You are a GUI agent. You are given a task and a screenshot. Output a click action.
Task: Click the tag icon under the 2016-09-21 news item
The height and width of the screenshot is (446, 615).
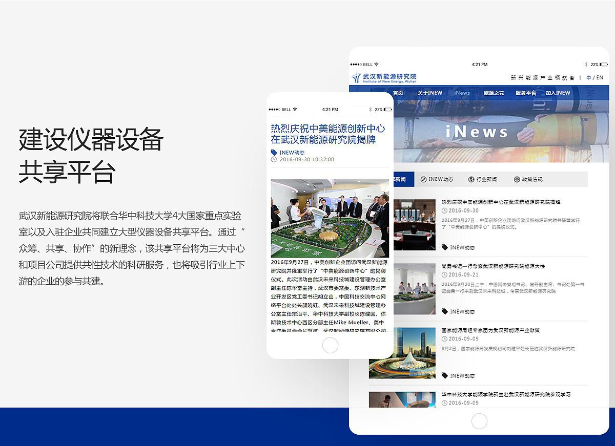pyautogui.click(x=444, y=311)
